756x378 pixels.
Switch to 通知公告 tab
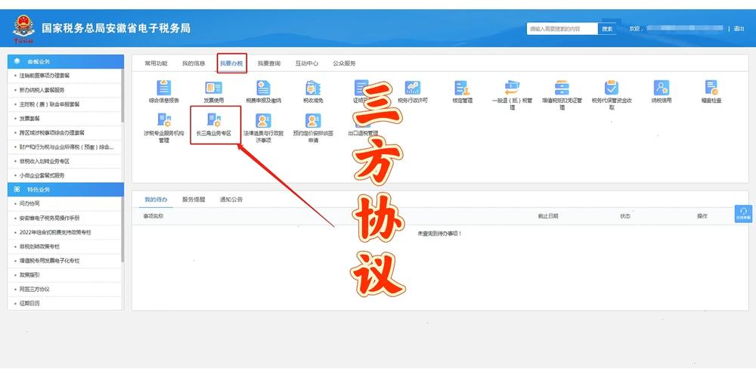(x=231, y=199)
